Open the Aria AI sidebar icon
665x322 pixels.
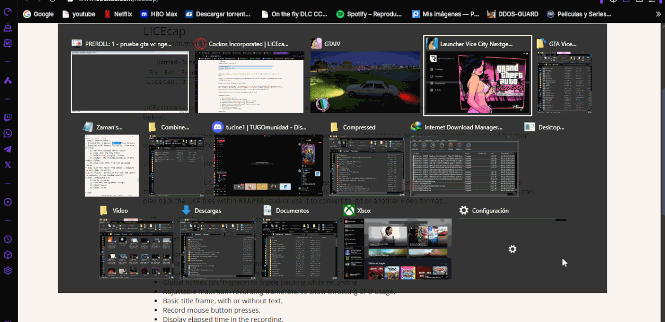click(8, 81)
